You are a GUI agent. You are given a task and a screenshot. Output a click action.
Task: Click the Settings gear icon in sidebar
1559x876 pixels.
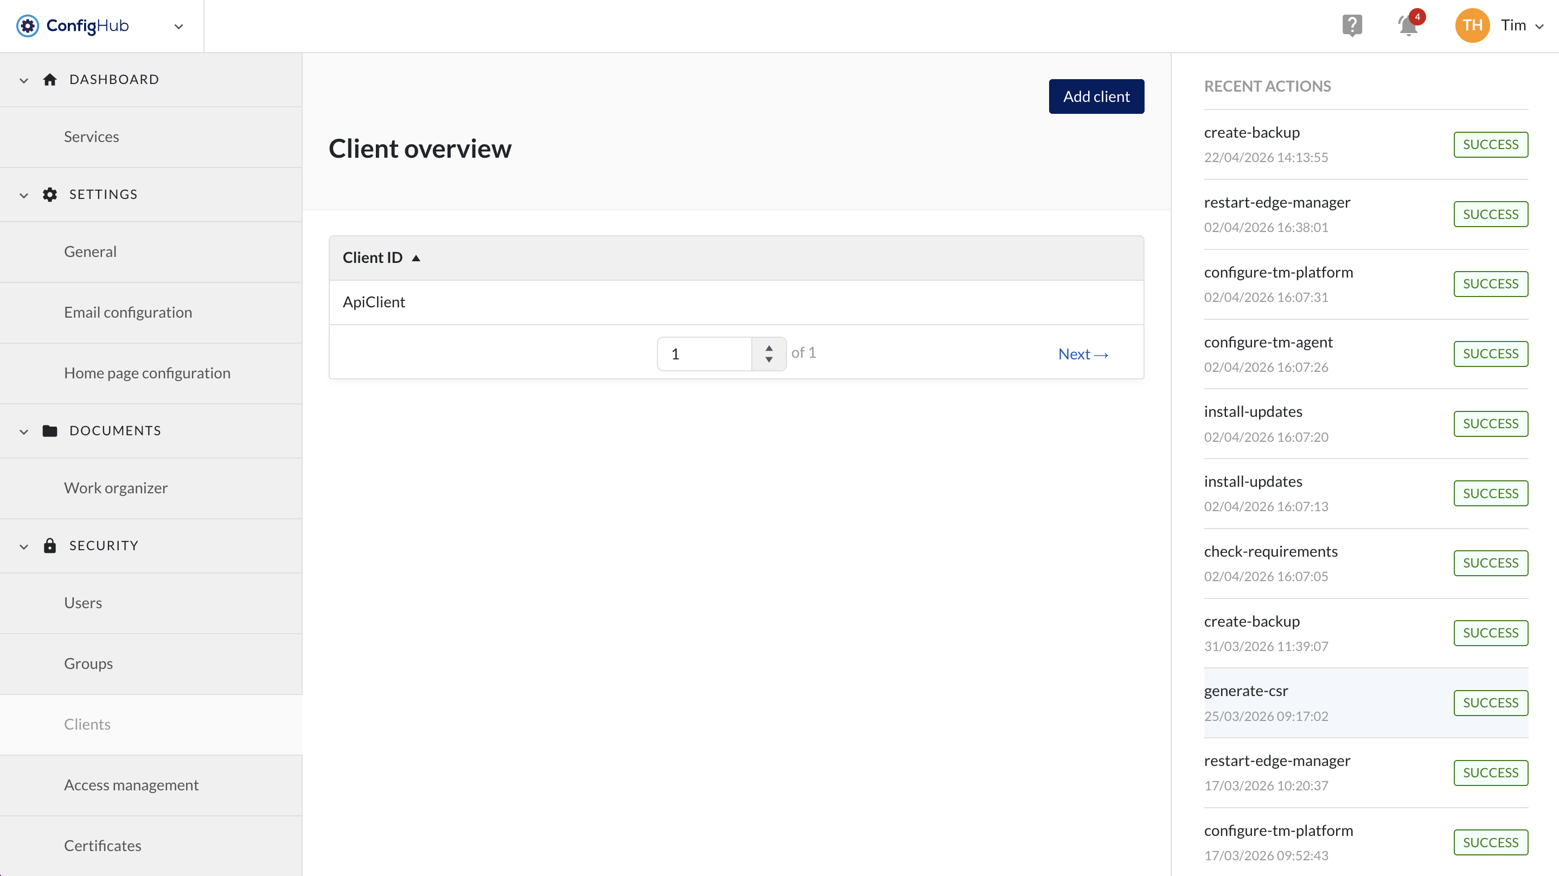pos(49,195)
